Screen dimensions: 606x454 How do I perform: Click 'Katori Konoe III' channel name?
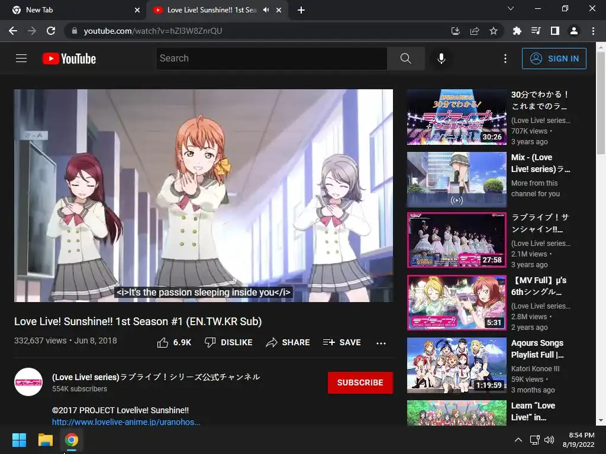tap(535, 369)
